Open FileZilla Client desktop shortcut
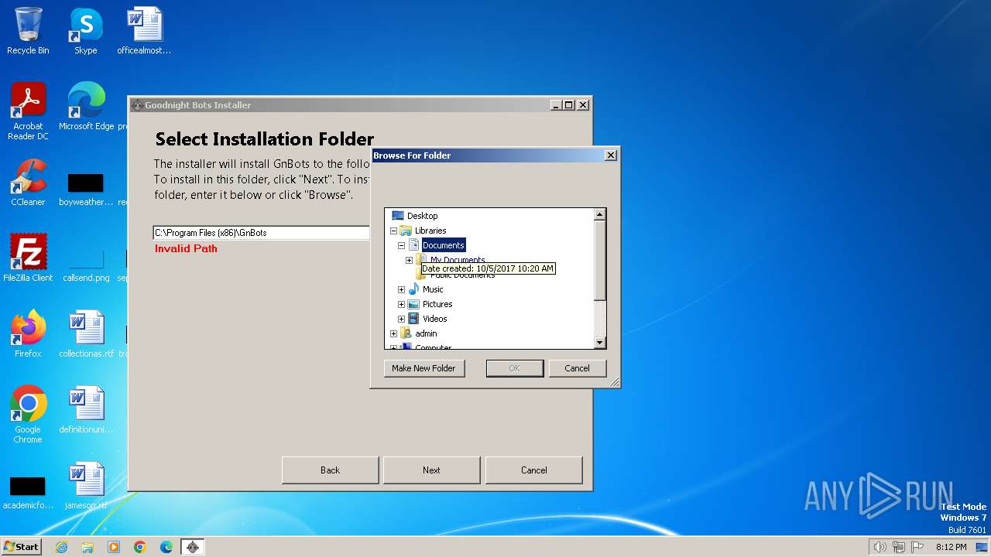This screenshot has height=557, width=991. tap(28, 258)
